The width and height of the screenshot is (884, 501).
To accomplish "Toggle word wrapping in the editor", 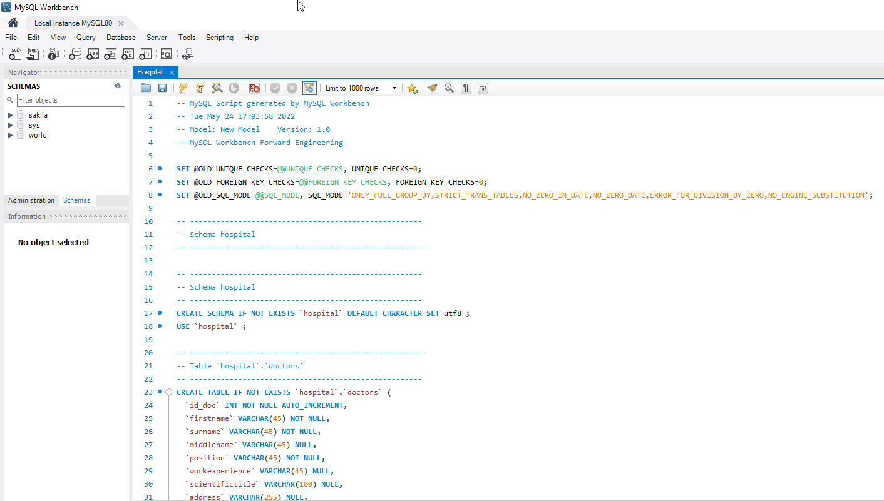I will pos(483,88).
